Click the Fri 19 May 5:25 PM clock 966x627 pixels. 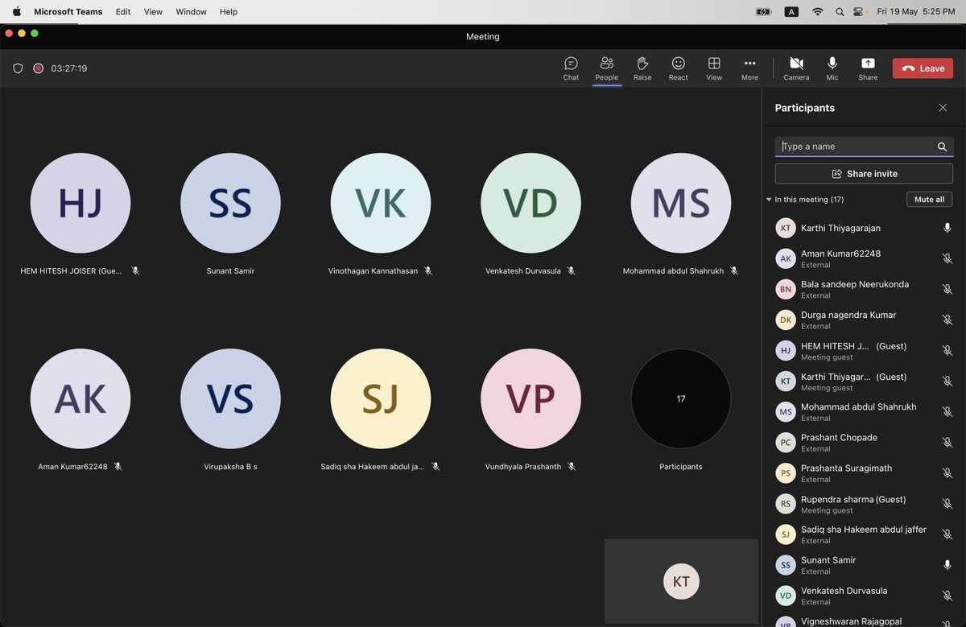[x=916, y=12]
